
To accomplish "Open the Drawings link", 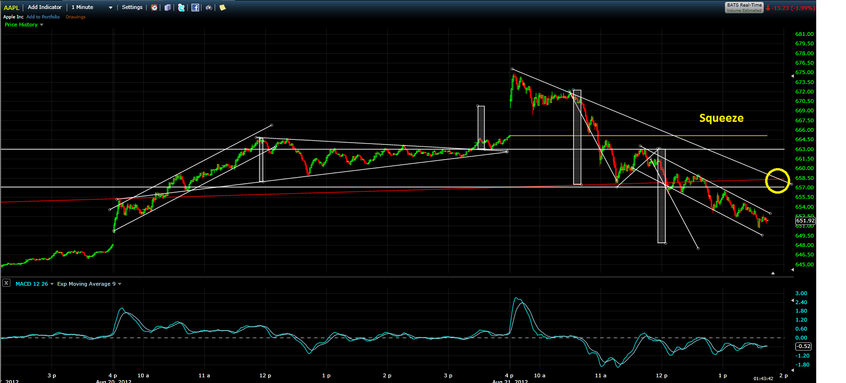I will point(76,17).
